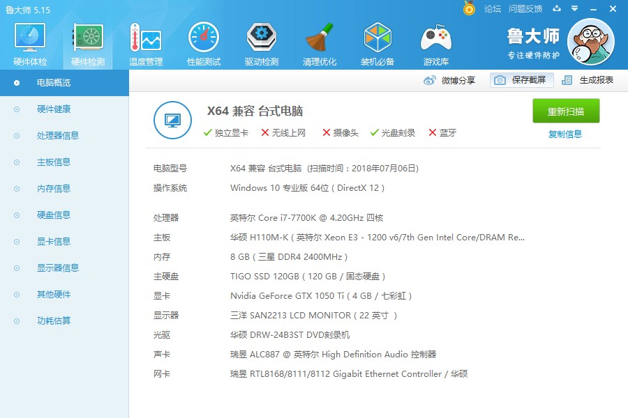Click the Lu Dashi avatar portrait
This screenshot has width=628, height=418.
[590, 42]
